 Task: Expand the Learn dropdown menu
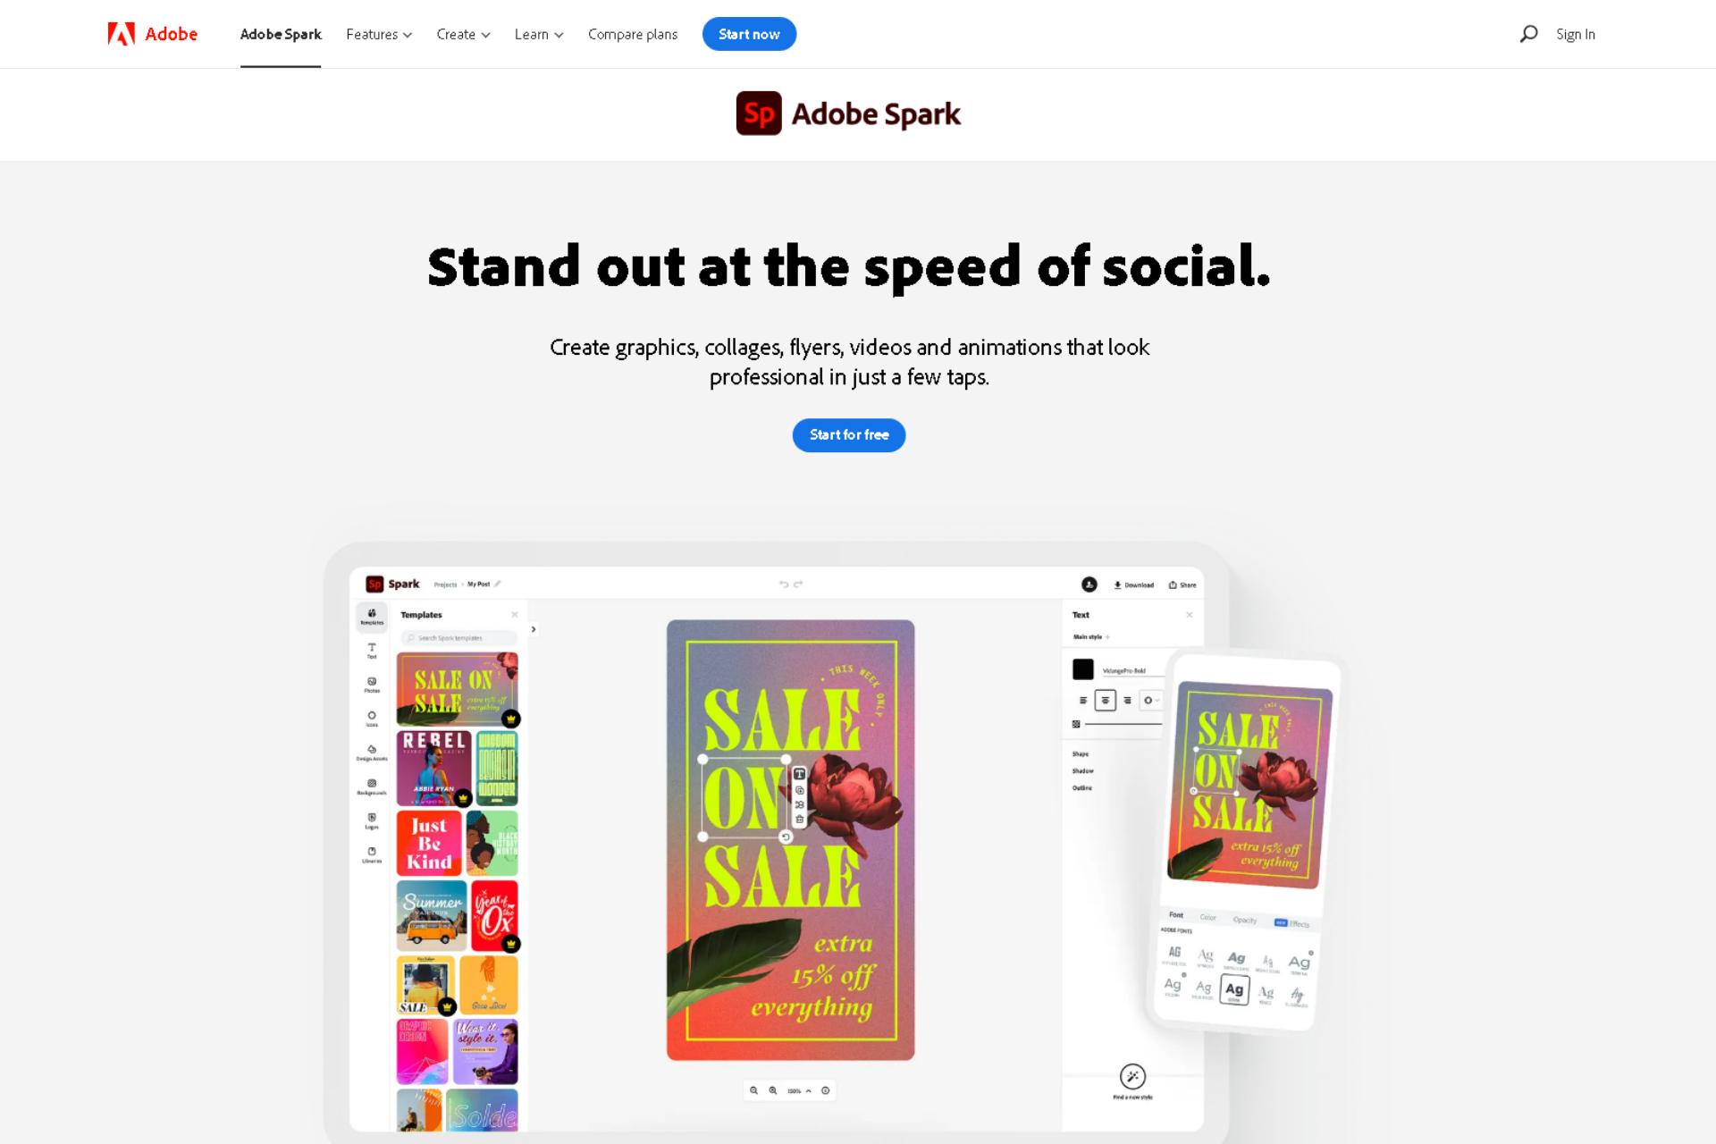pos(537,35)
